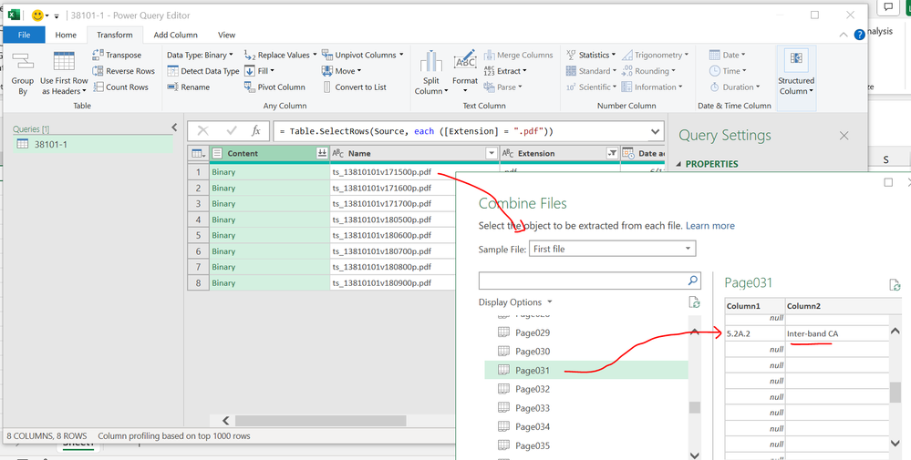Open the Move dropdown
This screenshot has width=911, height=460.
tap(341, 71)
